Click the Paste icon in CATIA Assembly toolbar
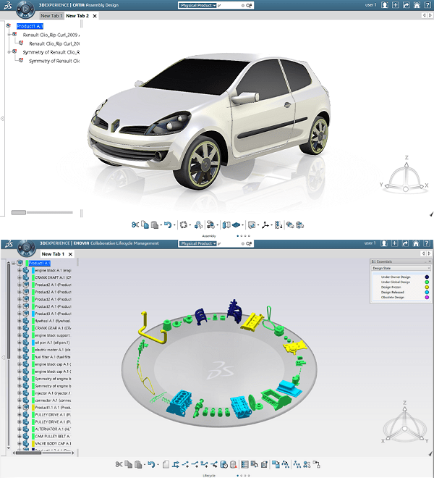The height and width of the screenshot is (478, 434). (155, 225)
